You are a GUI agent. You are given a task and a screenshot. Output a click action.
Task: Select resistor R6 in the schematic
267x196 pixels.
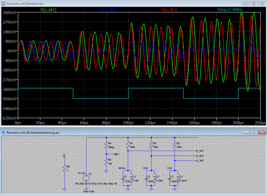(65, 168)
